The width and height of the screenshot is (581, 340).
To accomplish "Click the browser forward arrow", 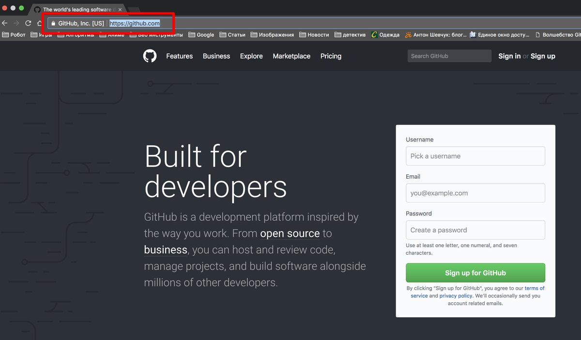I will pyautogui.click(x=16, y=23).
